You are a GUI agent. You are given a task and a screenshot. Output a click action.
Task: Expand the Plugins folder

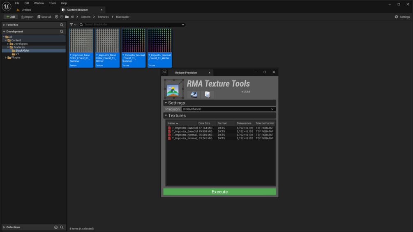click(x=6, y=57)
